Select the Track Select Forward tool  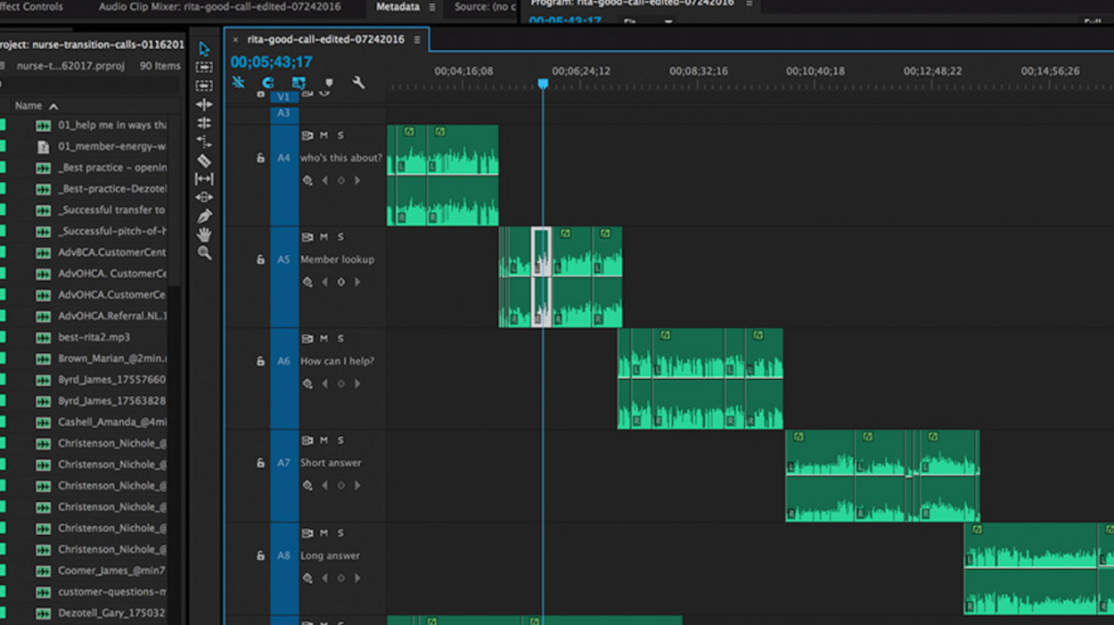pos(204,67)
